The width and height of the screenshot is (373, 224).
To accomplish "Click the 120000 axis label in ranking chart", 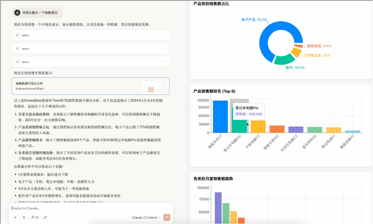I will [x=203, y=100].
